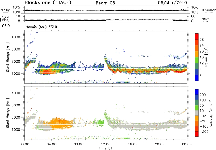Select the 'Beam 05' heading
This screenshot has height=150, width=216.
point(105,3)
